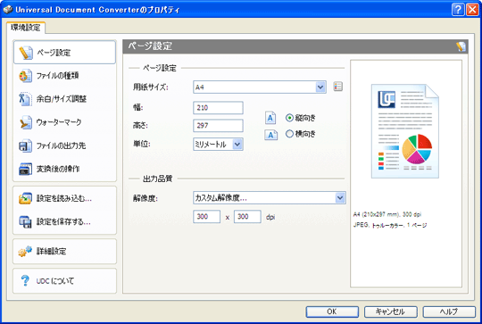Click the UDC について label
Image resolution: width=482 pixels, height=324 pixels.
(x=55, y=281)
